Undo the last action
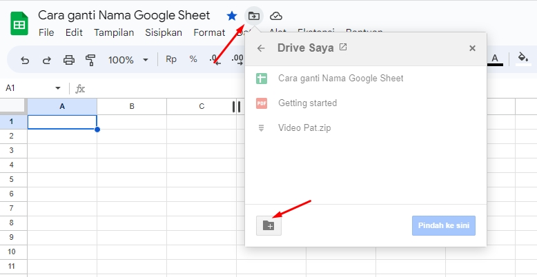Image resolution: width=537 pixels, height=277 pixels. [25, 60]
